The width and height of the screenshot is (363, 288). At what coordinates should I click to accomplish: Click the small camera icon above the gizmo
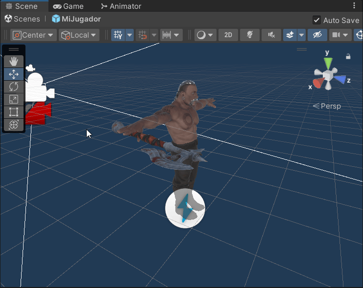[x=30, y=68]
